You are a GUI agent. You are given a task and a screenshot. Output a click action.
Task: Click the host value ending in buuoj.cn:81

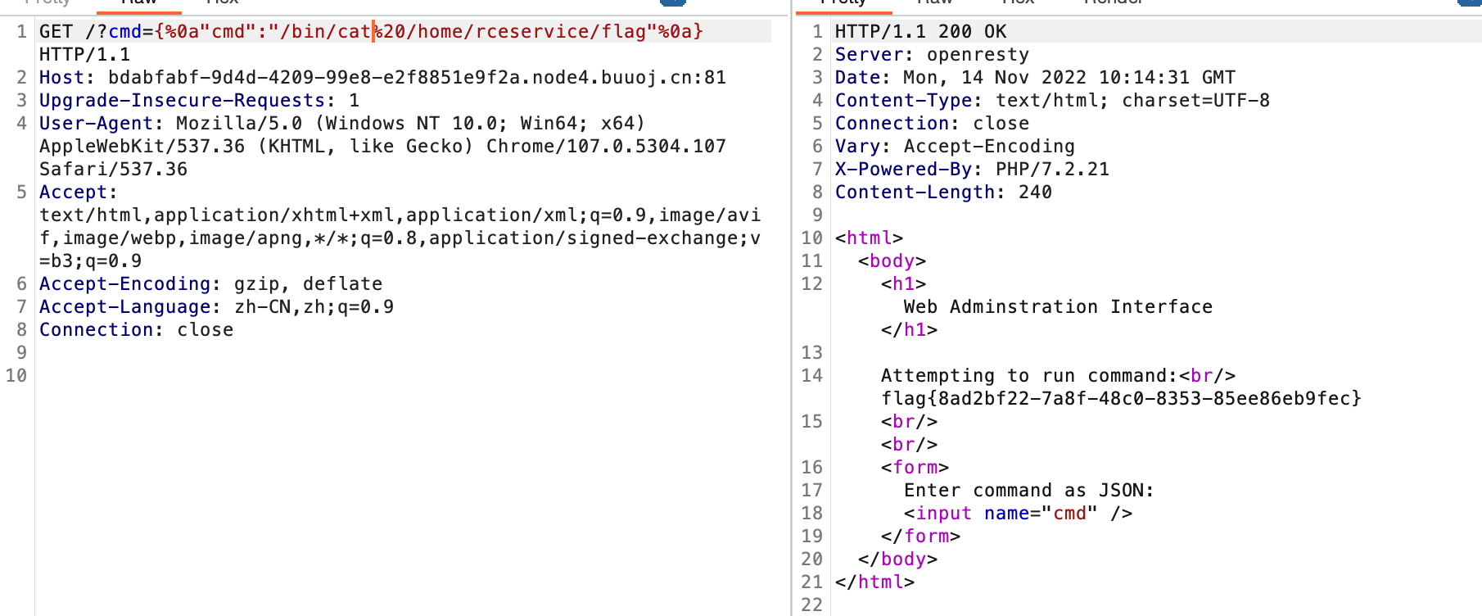pyautogui.click(x=417, y=77)
